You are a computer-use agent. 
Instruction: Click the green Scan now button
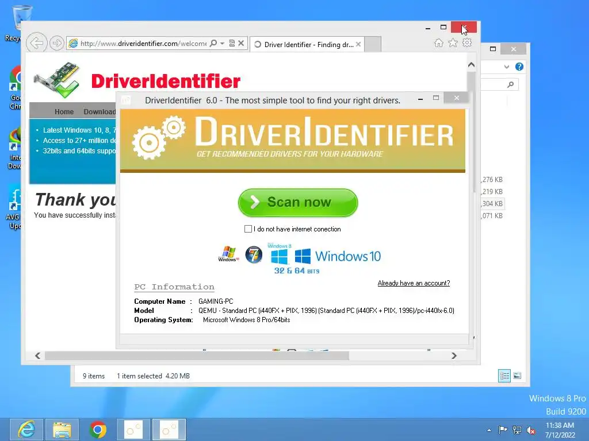click(x=298, y=203)
